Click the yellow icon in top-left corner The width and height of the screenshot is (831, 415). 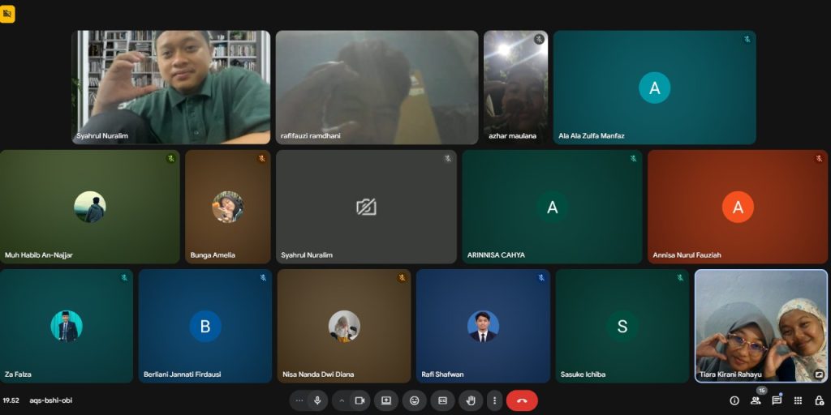[7, 14]
